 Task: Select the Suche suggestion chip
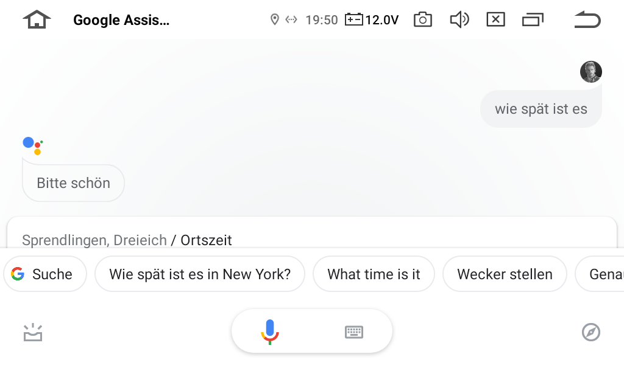coord(45,274)
